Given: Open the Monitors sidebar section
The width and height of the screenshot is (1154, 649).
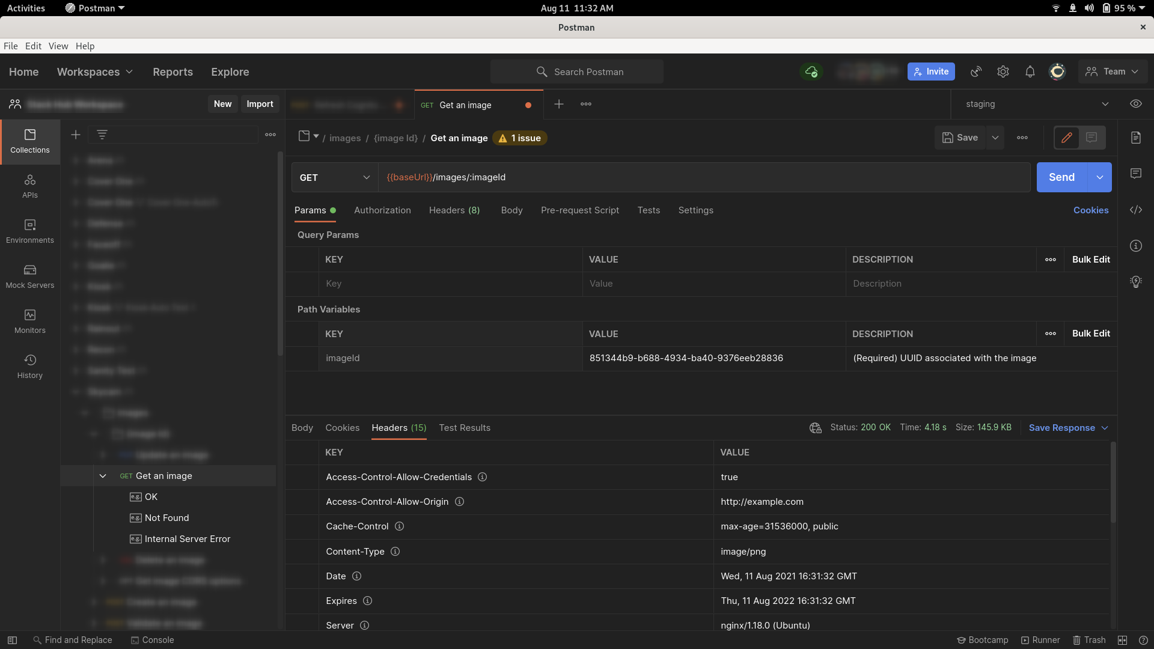Looking at the screenshot, I should click(x=30, y=321).
